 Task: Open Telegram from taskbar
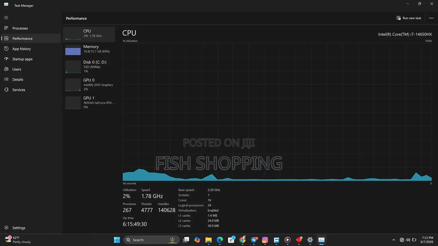pos(254,240)
